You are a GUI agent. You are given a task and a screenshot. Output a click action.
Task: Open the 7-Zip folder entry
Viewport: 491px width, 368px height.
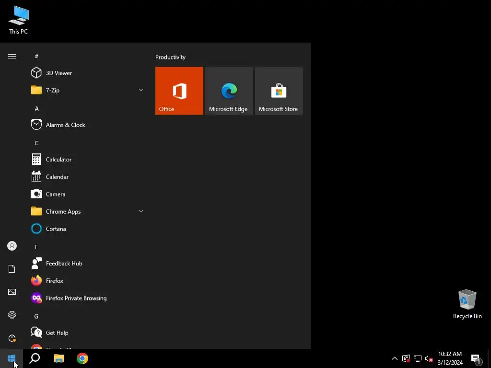click(x=87, y=90)
